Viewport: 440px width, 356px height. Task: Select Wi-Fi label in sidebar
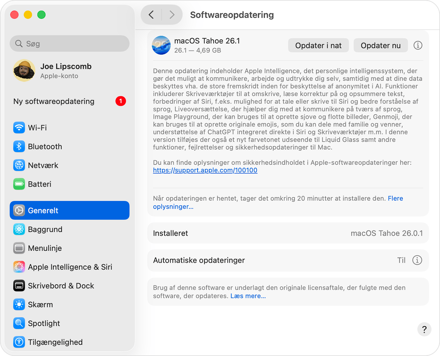click(37, 127)
